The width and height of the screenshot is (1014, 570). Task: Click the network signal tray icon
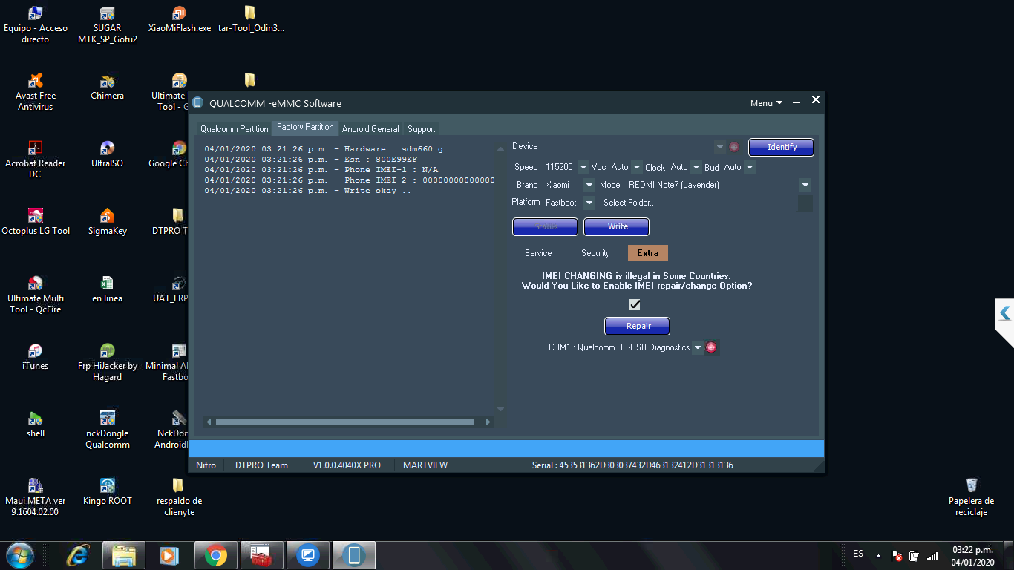[932, 555]
